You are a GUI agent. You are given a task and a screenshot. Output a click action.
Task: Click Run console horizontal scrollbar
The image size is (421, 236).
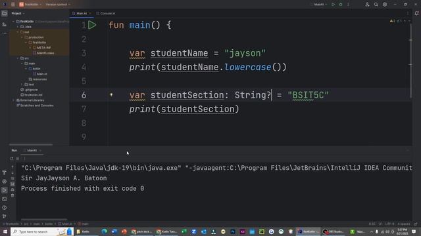[44, 220]
